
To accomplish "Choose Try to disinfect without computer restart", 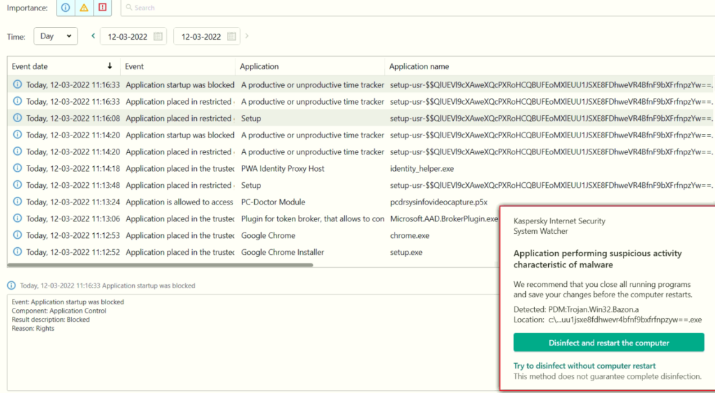I will coord(584,366).
